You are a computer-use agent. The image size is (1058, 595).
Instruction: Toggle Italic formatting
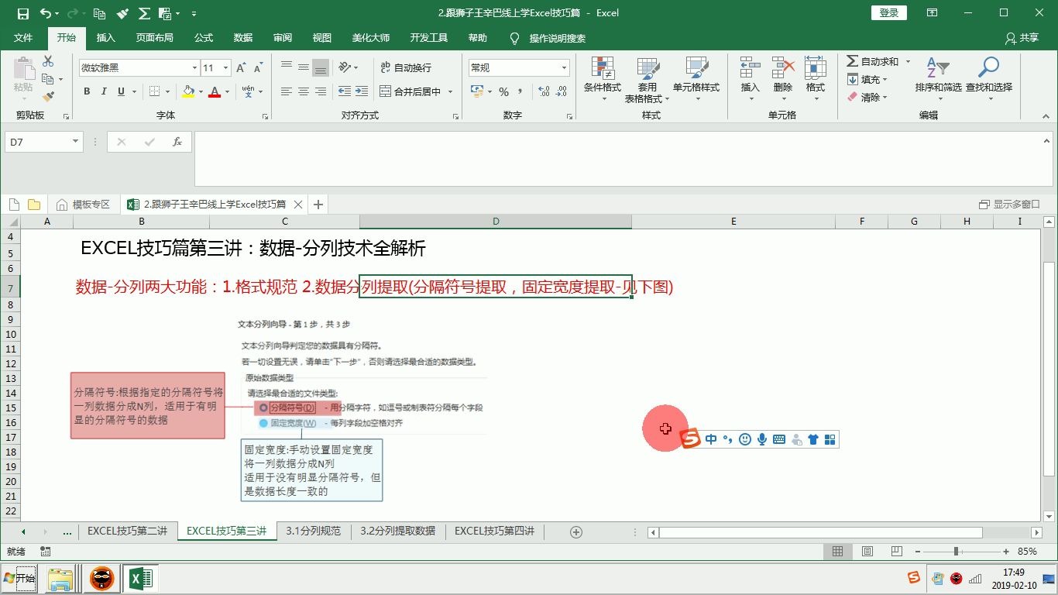pos(103,91)
